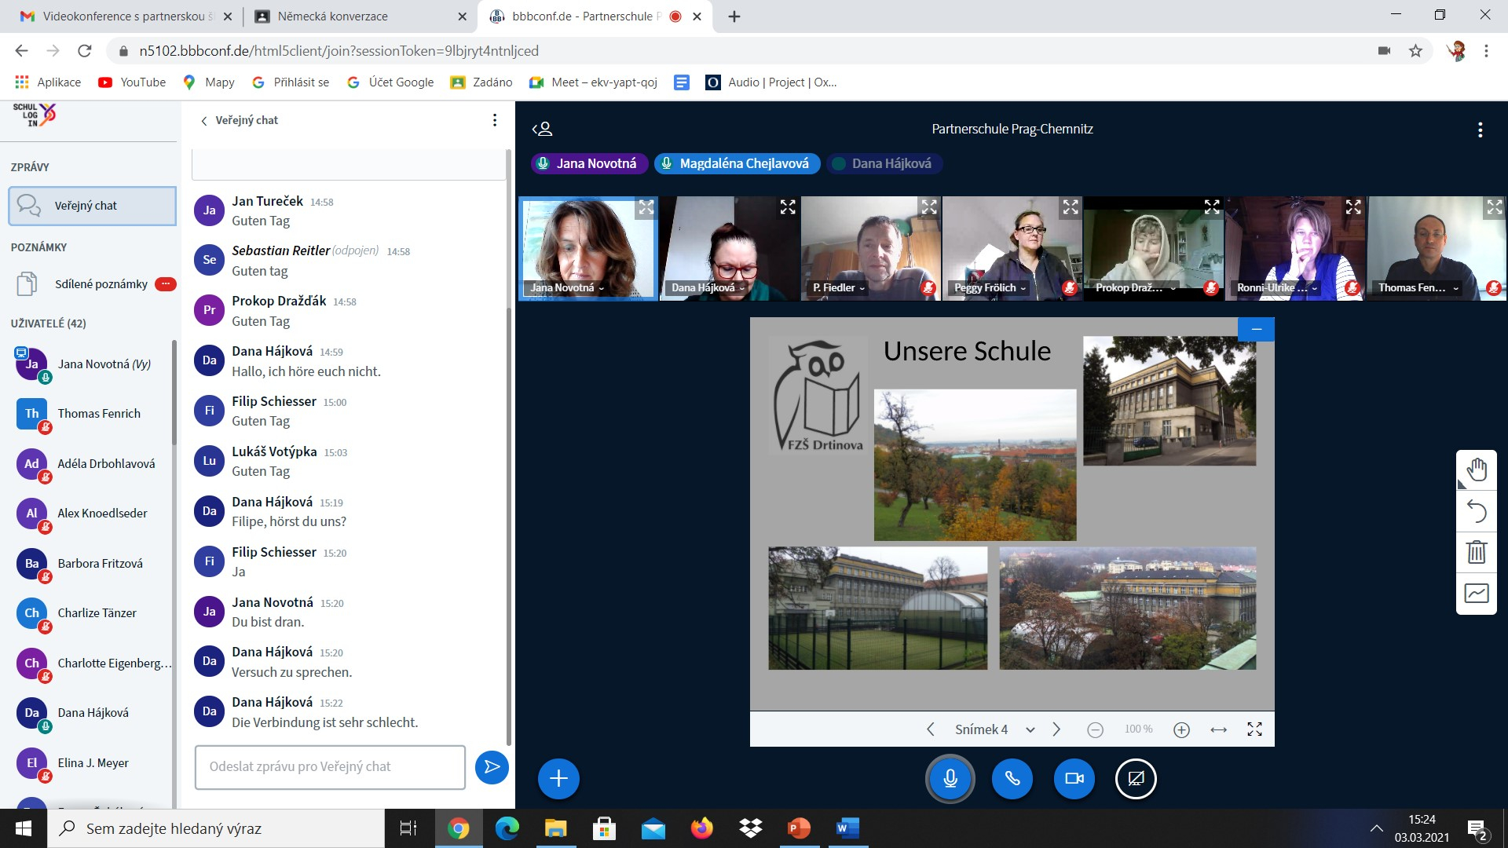
Task: Click user Barbora Fritzová entry
Action: 92,565
